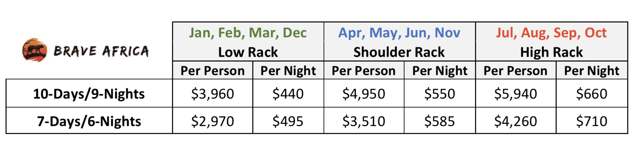Click the $3,510 price cell
The image size is (638, 145).
[364, 121]
